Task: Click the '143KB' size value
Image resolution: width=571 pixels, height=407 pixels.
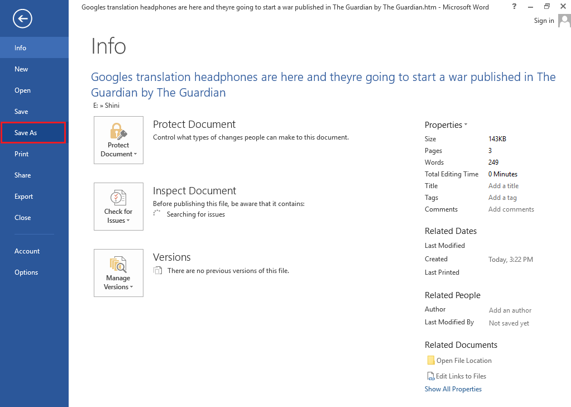Action: click(497, 139)
